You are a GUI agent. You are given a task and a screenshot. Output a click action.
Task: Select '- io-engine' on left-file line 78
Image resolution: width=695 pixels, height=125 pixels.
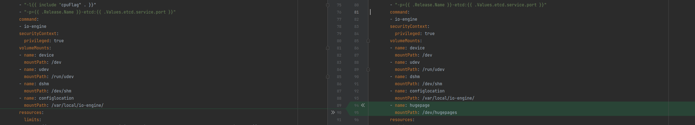pos(33,26)
